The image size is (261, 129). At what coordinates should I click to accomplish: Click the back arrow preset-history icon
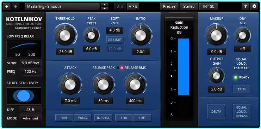[7, 6]
